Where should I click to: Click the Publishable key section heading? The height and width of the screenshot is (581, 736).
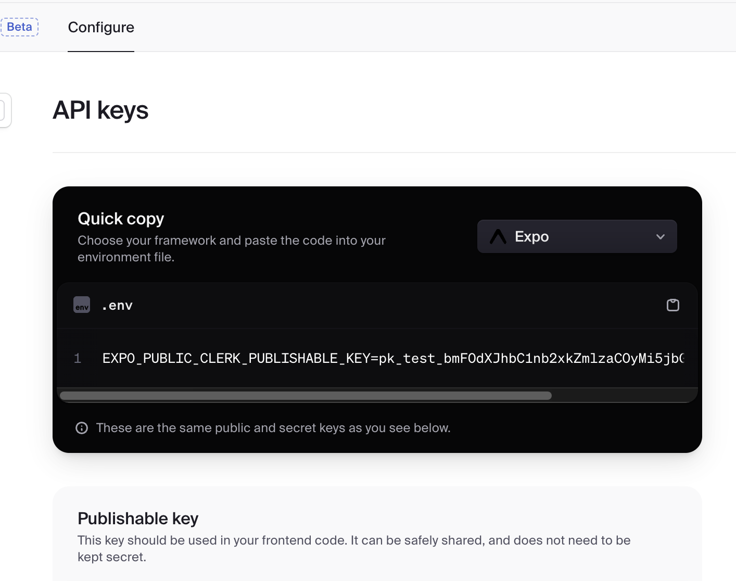point(138,519)
